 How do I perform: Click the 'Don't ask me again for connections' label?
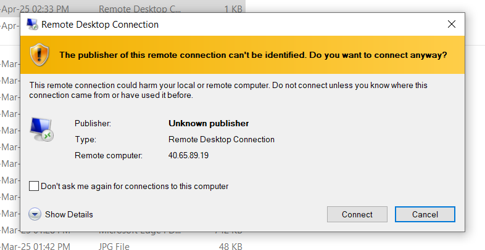(135, 187)
